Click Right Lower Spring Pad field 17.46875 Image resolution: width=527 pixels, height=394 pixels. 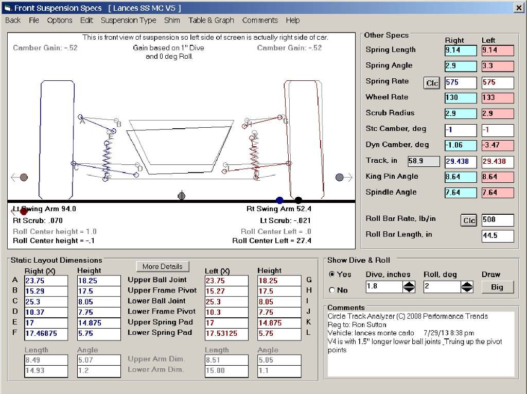(46, 333)
